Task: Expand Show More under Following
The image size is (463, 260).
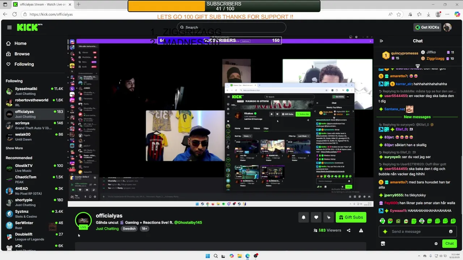Action: [x=14, y=148]
